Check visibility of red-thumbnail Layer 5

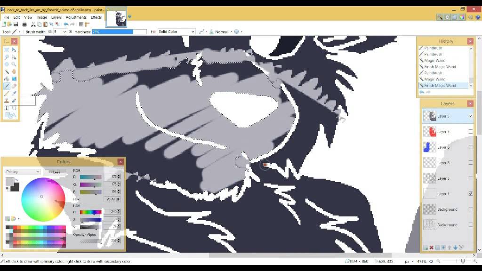[x=470, y=132]
